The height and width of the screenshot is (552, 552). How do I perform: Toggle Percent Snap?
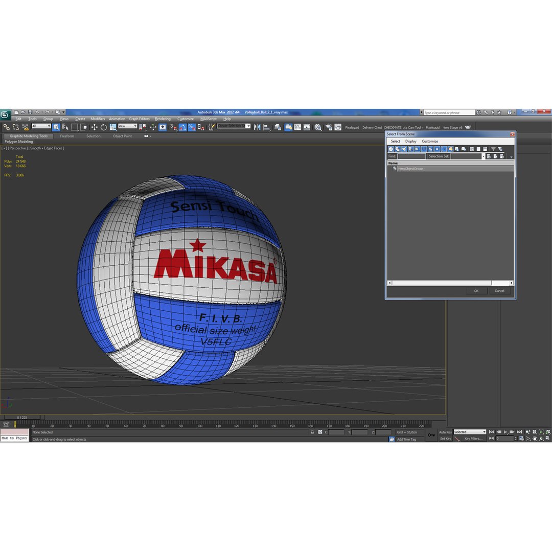click(192, 127)
